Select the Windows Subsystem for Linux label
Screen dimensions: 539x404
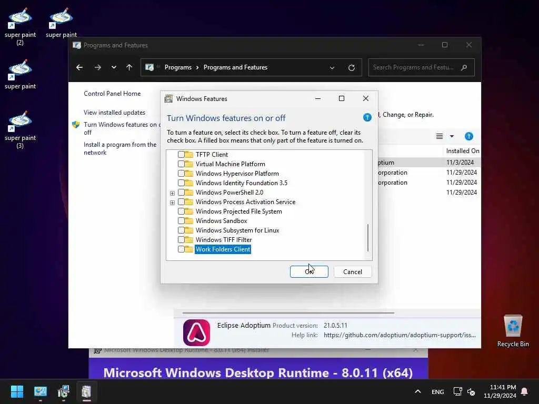[237, 230]
